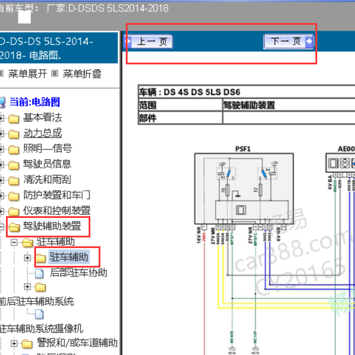
Task: Open the 当前:电路图 root node
Action: 34,102
